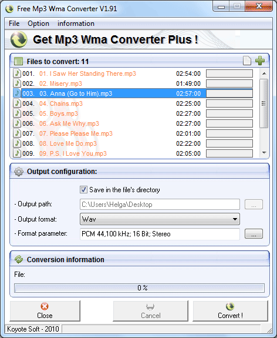This screenshot has height=338, width=277.
Task: Click progress bar of 05. Boys.mp3
Action: pos(229,113)
